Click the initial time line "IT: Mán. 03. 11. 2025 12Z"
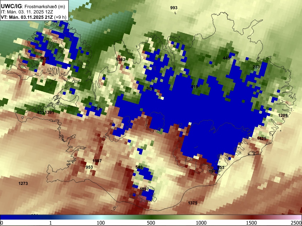 tap(26, 12)
